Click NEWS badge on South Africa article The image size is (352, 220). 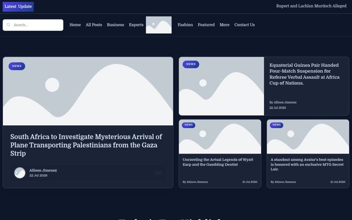[17, 66]
